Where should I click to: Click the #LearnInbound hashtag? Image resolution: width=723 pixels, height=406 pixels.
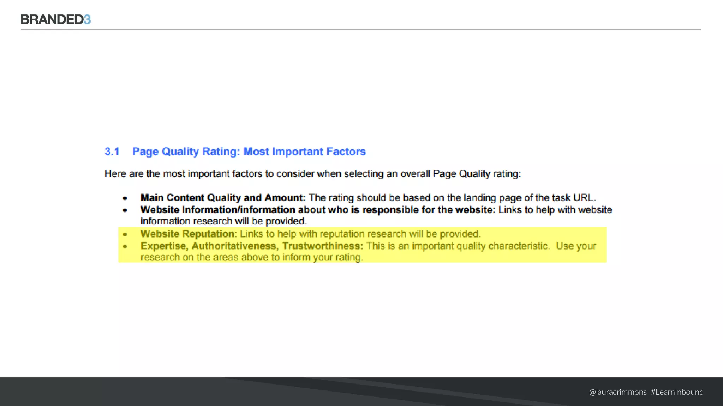click(x=677, y=392)
